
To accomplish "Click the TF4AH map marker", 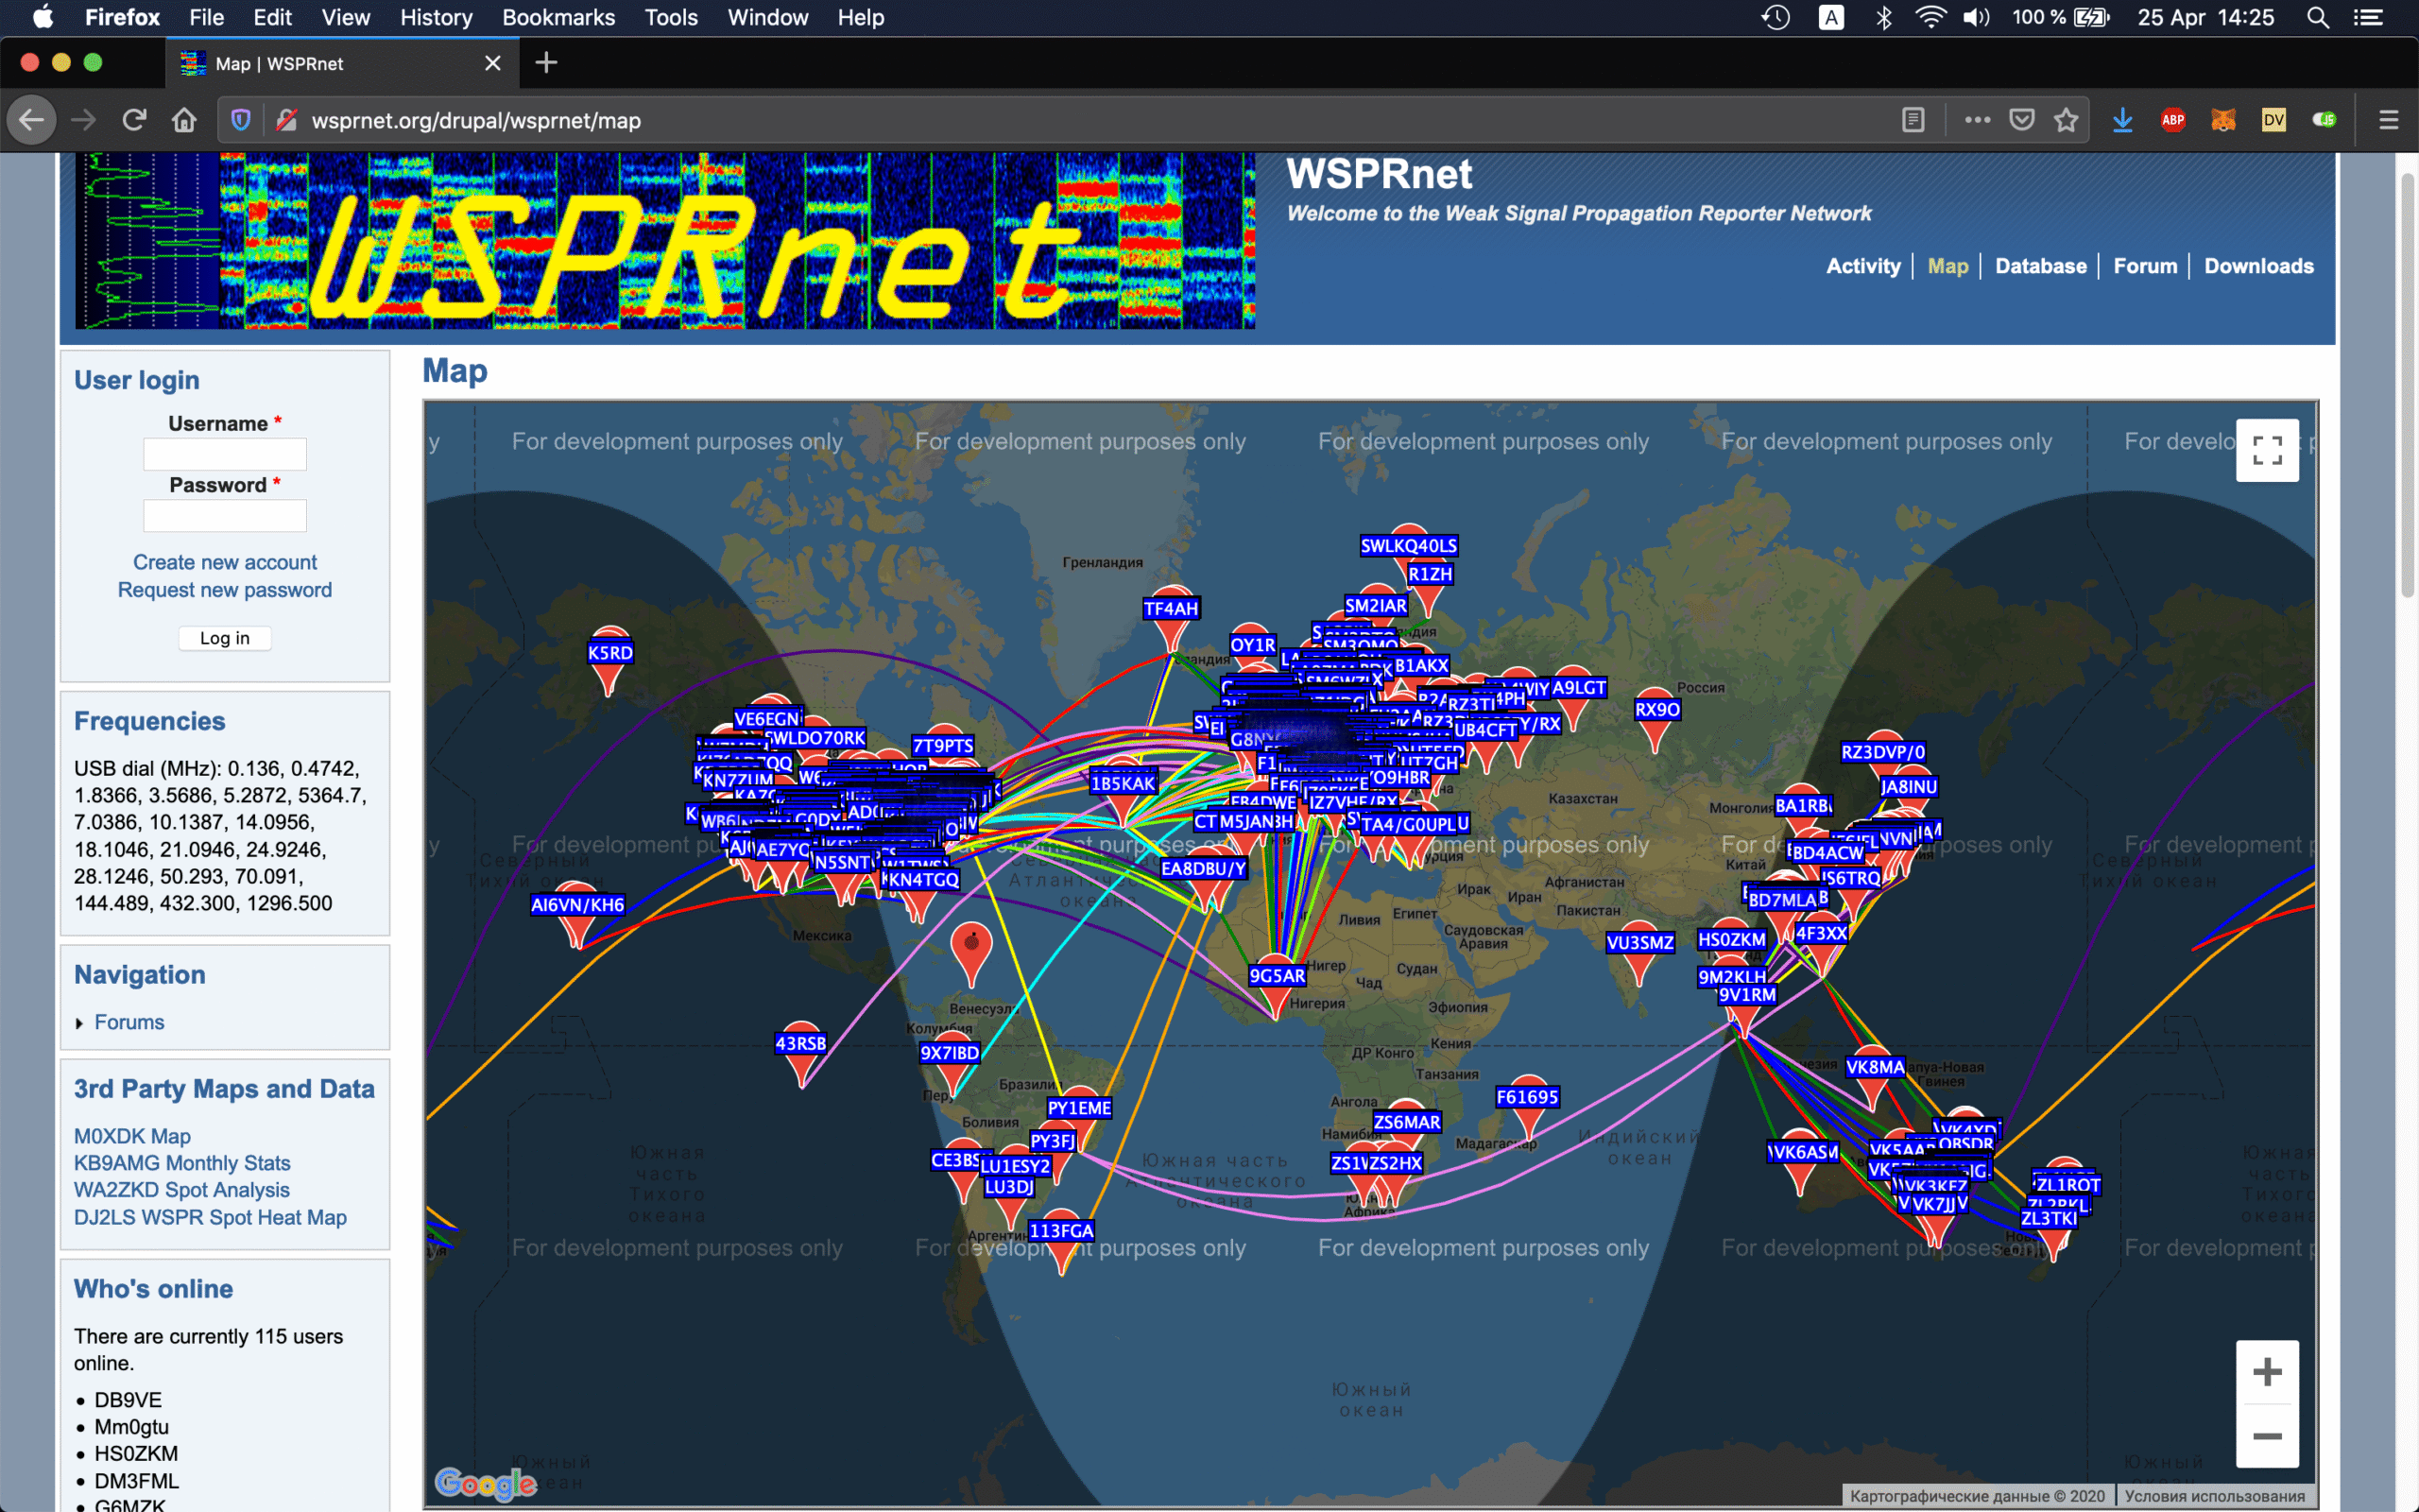I will (x=1171, y=620).
